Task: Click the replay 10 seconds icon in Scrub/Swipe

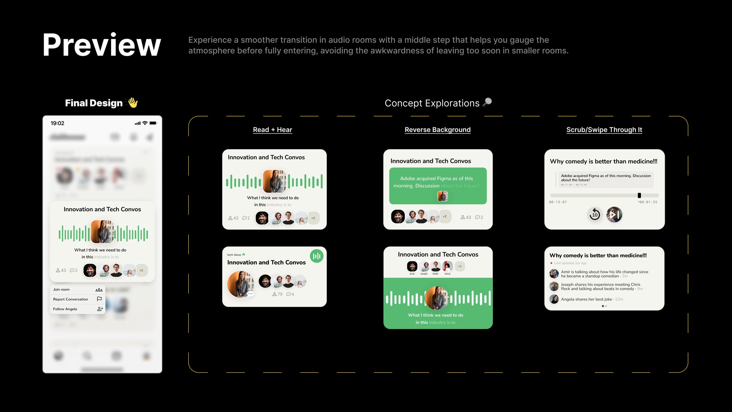Action: pos(594,214)
